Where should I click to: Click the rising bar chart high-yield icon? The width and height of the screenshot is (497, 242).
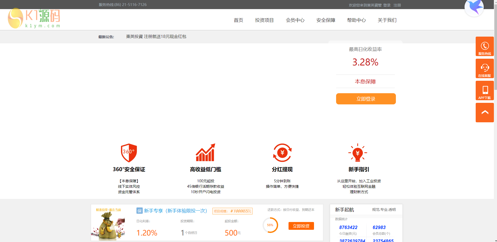point(205,153)
